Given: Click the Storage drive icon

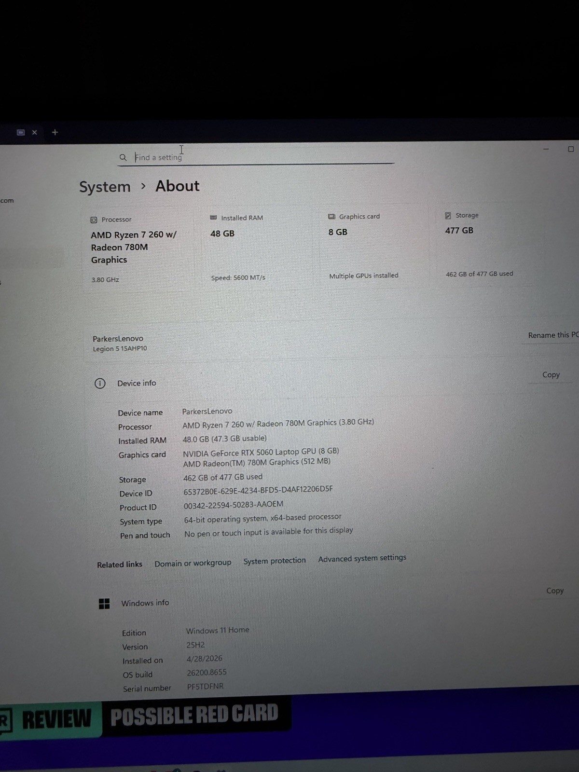Looking at the screenshot, I should [x=448, y=215].
